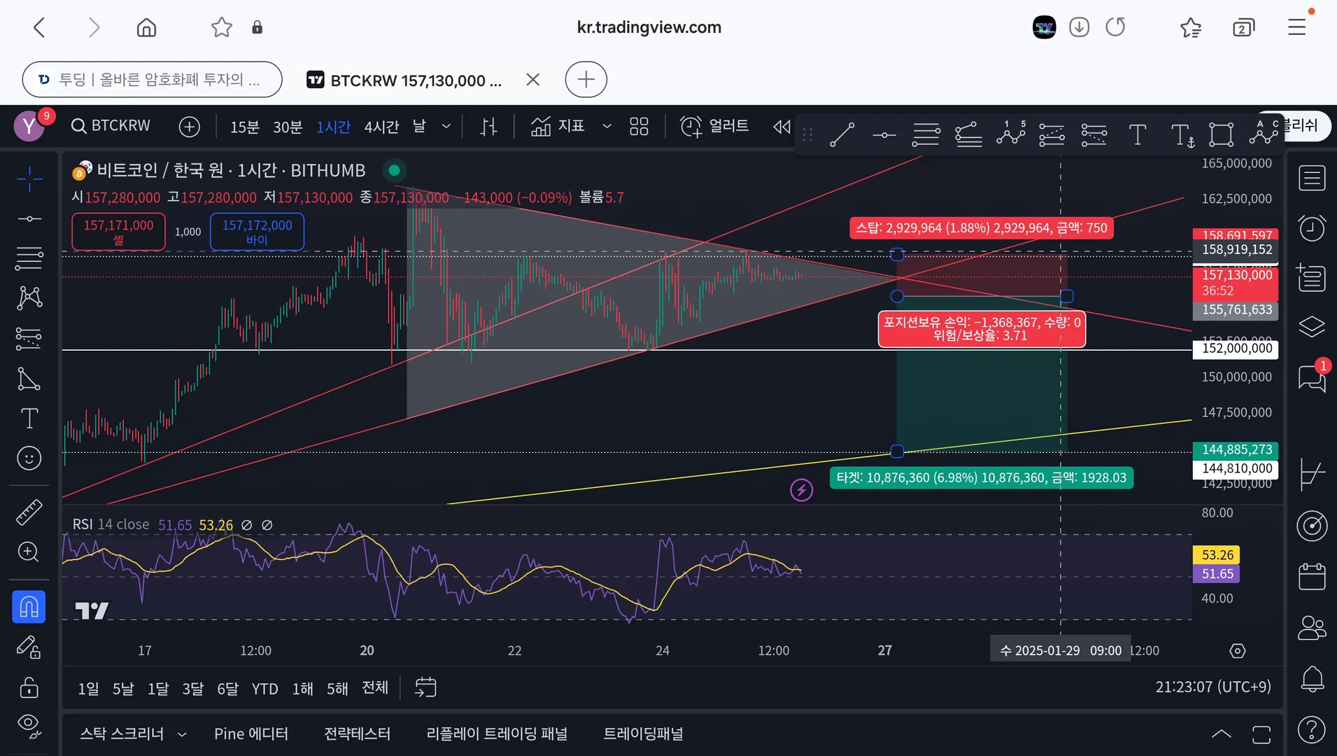
Task: Open the trend line tools in left sidebar
Action: click(x=29, y=219)
